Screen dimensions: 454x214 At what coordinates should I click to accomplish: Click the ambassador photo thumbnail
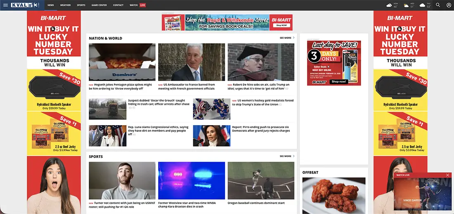pyautogui.click(x=192, y=62)
